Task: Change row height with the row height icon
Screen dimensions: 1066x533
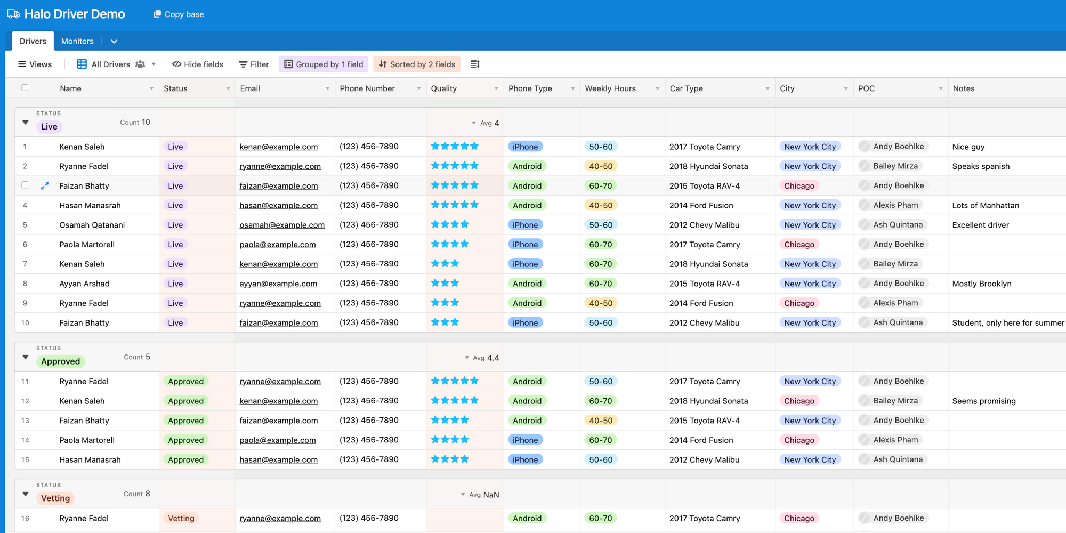Action: click(475, 64)
